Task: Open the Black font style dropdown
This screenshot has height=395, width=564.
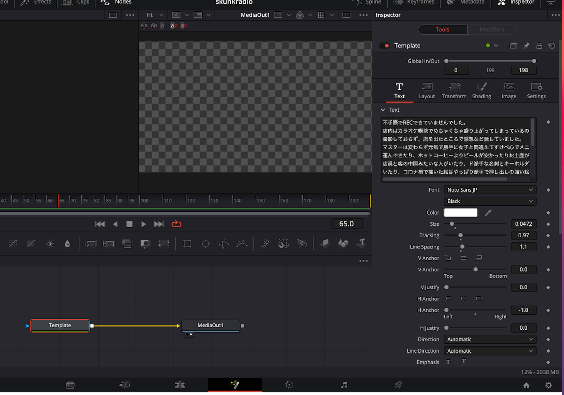Action: point(490,201)
